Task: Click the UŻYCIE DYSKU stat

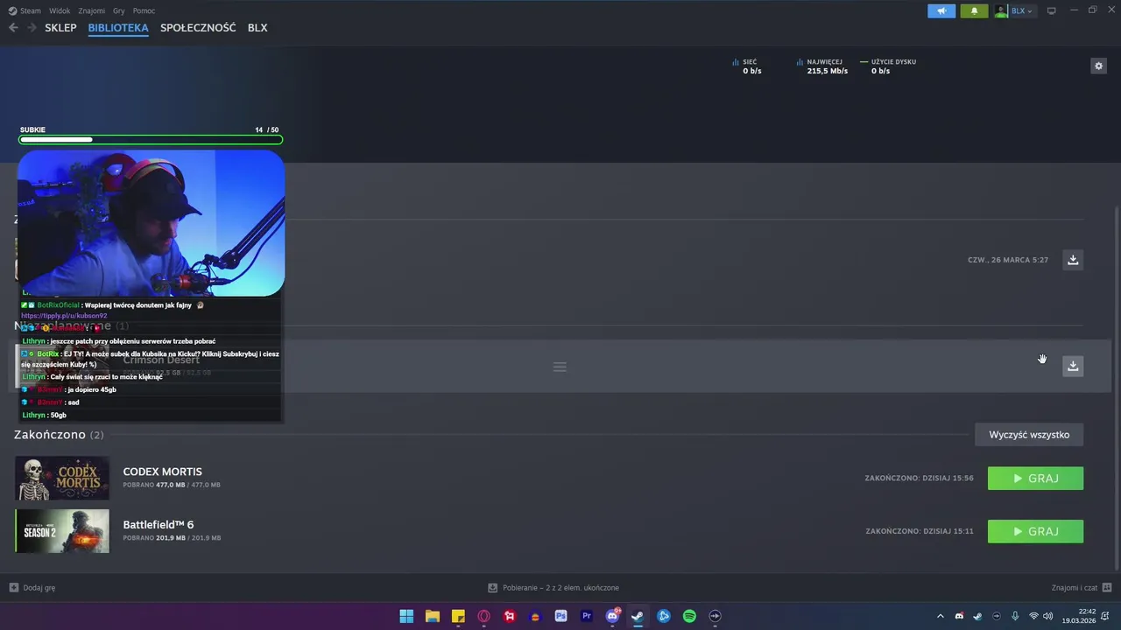Action: pyautogui.click(x=888, y=66)
